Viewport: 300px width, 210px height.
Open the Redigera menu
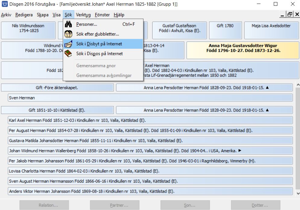24,15
